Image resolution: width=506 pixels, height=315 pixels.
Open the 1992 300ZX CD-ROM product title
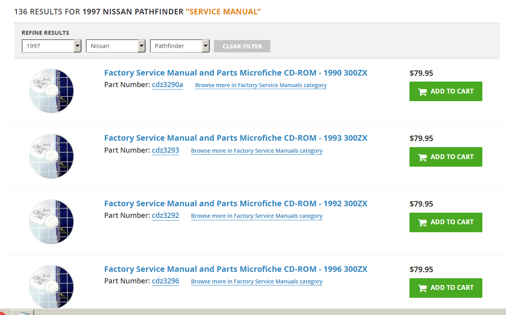[236, 203]
